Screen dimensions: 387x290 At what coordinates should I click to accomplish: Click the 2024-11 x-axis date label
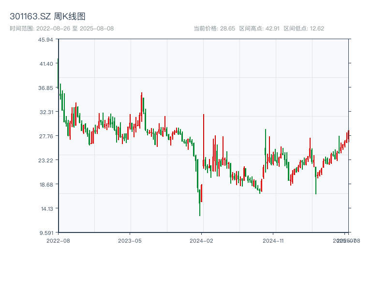274,240
